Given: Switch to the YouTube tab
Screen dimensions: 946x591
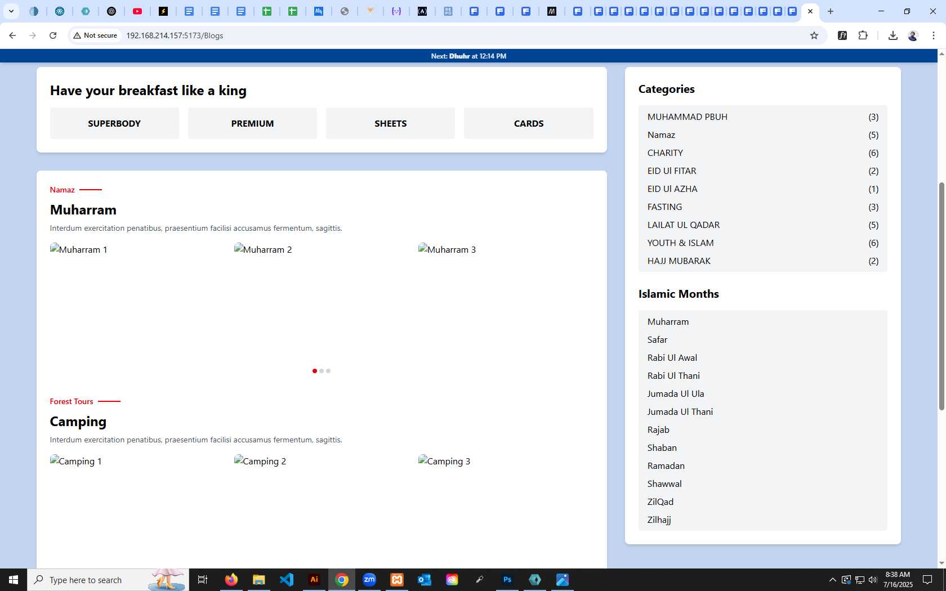Looking at the screenshot, I should coord(137,11).
